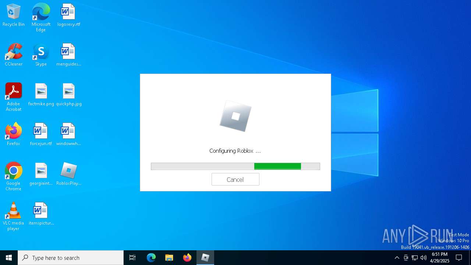Show hidden system tray icons
471x265 pixels.
pos(397,258)
